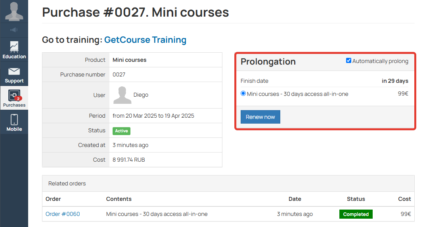Viewport: 425px width, 227px height.
Task: Click the Completed status label
Action: 356,214
